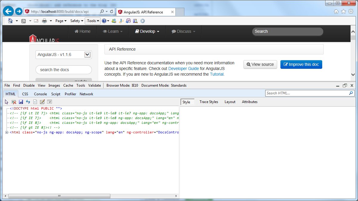This screenshot has height=201, width=358.
Task: Open the DevTools Disable menu
Action: tap(29, 85)
